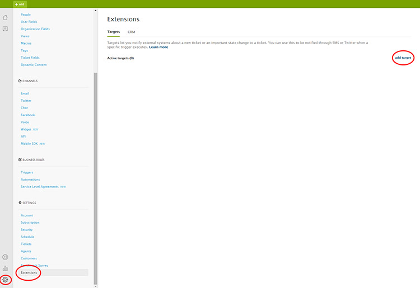Image resolution: width=420 pixels, height=288 pixels.
Task: Open the Admin gear icon
Action: coord(6,280)
